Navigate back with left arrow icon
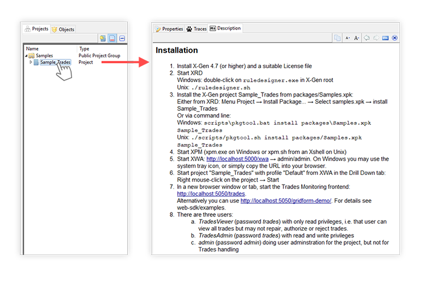 [x=367, y=38]
